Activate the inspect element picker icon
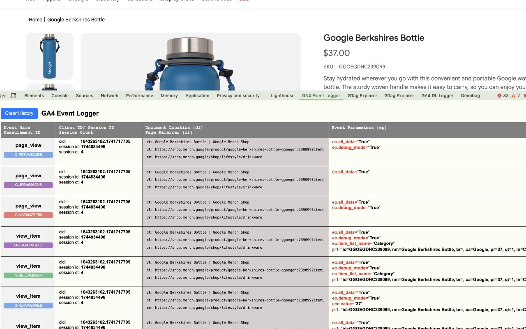526x329 pixels. (x=3, y=95)
